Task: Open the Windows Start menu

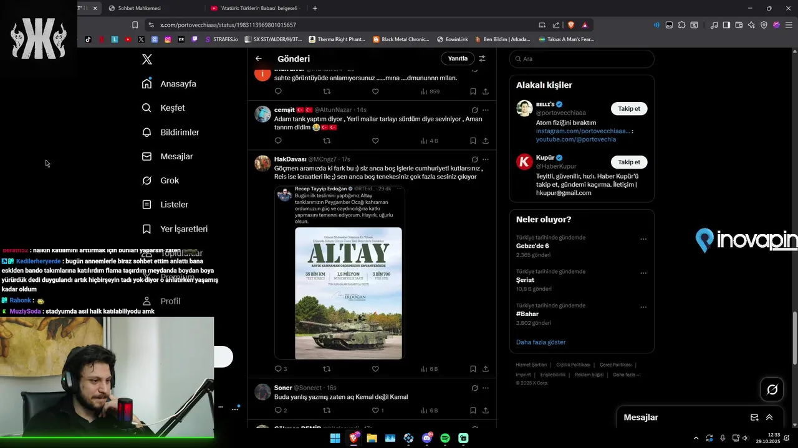Action: pos(335,438)
